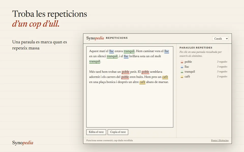Click the '3 vegades' count for poble
This screenshot has width=244, height=152.
click(222, 62)
